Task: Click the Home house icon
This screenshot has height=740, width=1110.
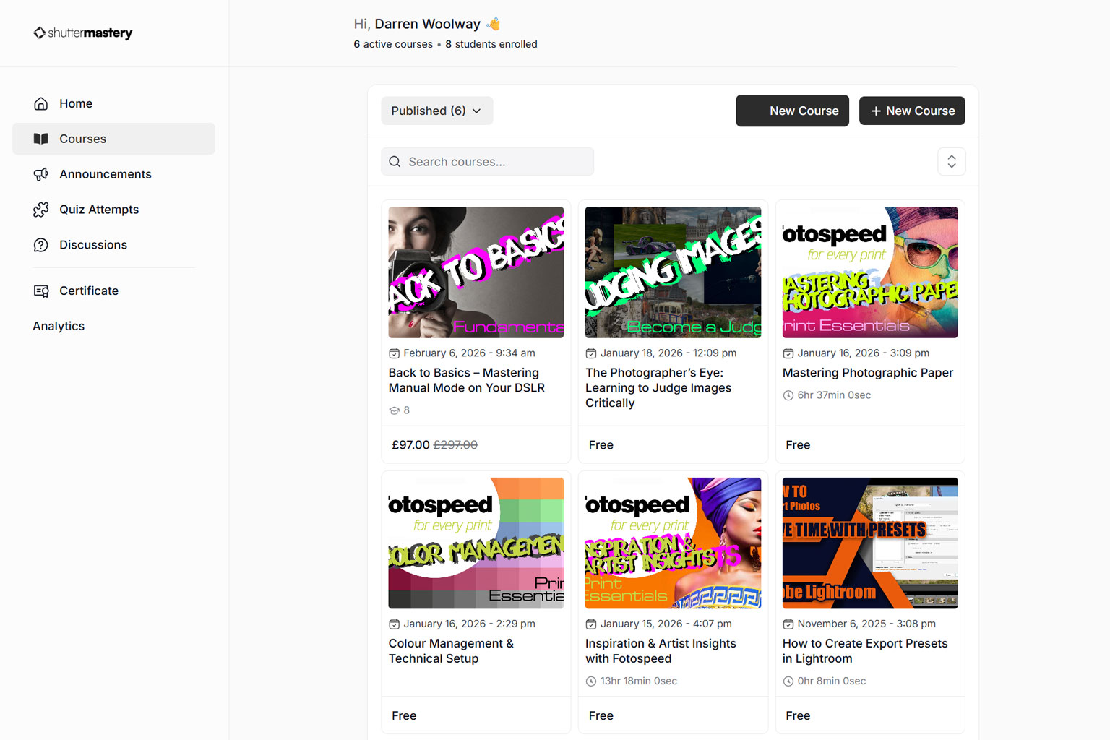Action: pyautogui.click(x=41, y=103)
